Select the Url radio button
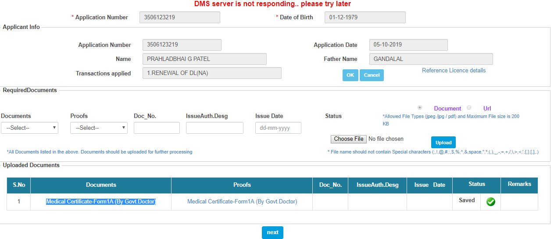The width and height of the screenshot is (554, 239). 469,107
